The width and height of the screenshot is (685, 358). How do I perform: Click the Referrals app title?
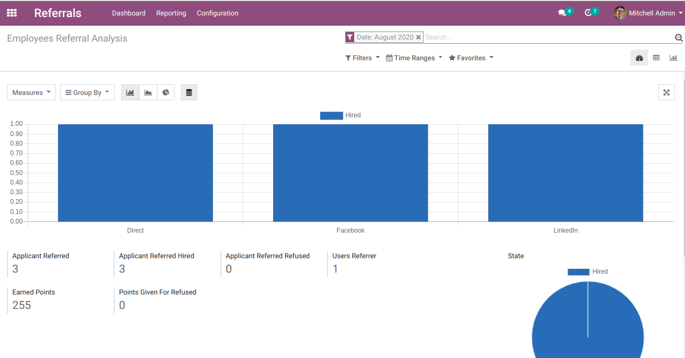[58, 13]
